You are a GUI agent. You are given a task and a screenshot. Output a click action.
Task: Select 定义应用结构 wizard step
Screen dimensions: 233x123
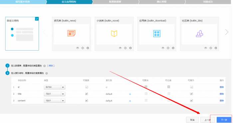pyautogui.click(x=69, y=2)
